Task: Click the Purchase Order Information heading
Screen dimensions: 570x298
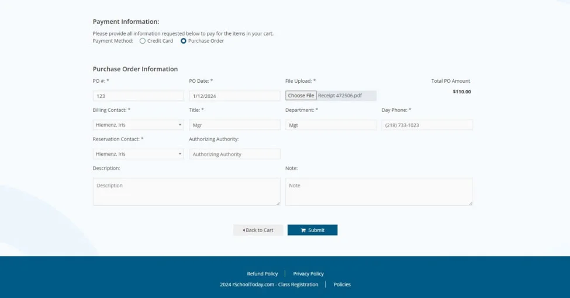Action: tap(135, 69)
